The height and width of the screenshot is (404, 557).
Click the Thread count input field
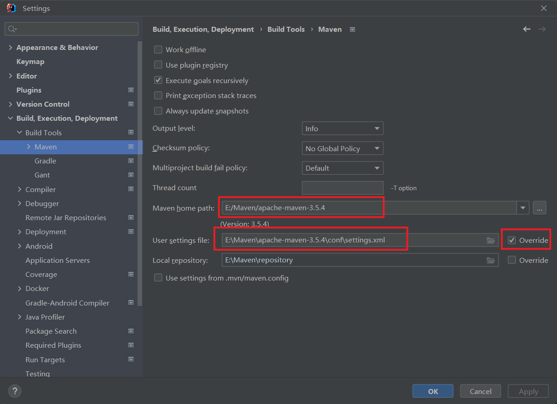point(342,188)
